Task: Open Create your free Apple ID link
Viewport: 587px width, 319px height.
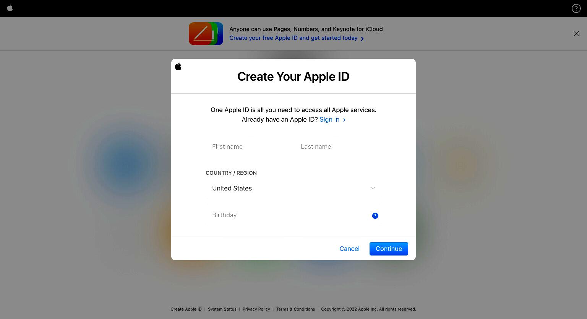Action: [293, 38]
